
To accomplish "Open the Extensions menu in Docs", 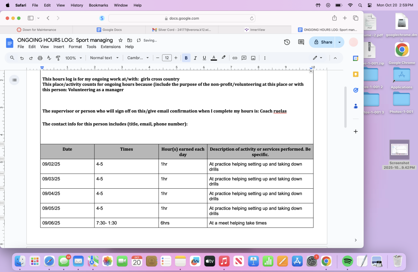I will (111, 47).
